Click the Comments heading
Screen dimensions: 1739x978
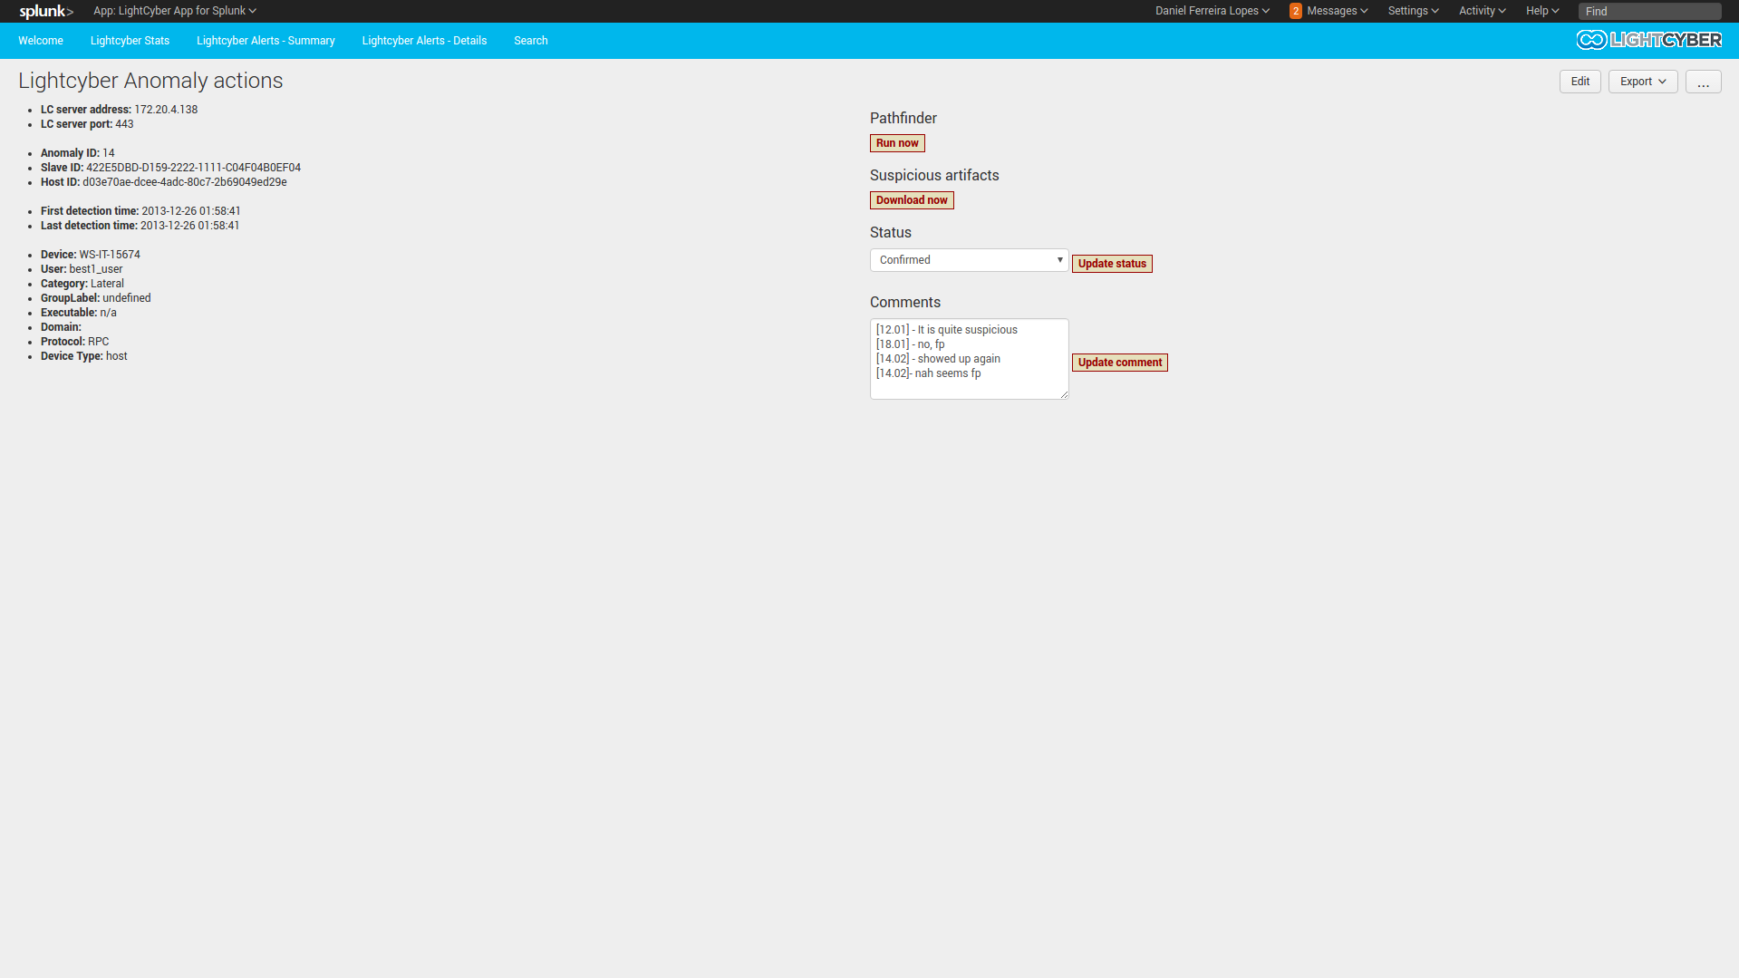click(905, 303)
